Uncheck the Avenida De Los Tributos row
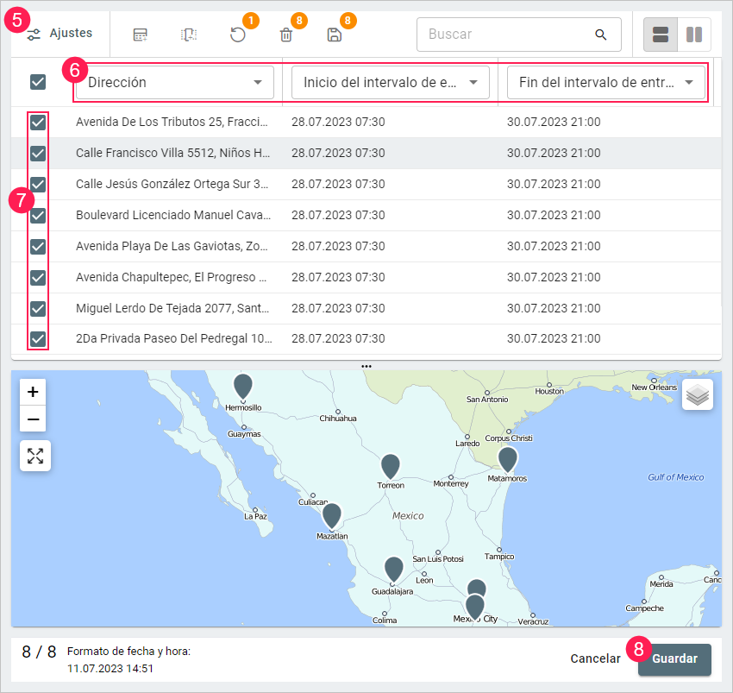 click(38, 123)
